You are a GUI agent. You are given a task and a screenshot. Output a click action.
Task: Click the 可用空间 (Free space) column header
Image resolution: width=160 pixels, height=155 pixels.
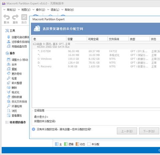(97, 39)
